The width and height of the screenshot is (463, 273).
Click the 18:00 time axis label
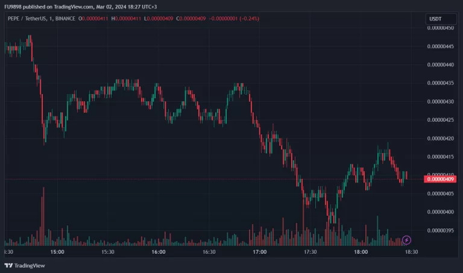click(361, 252)
